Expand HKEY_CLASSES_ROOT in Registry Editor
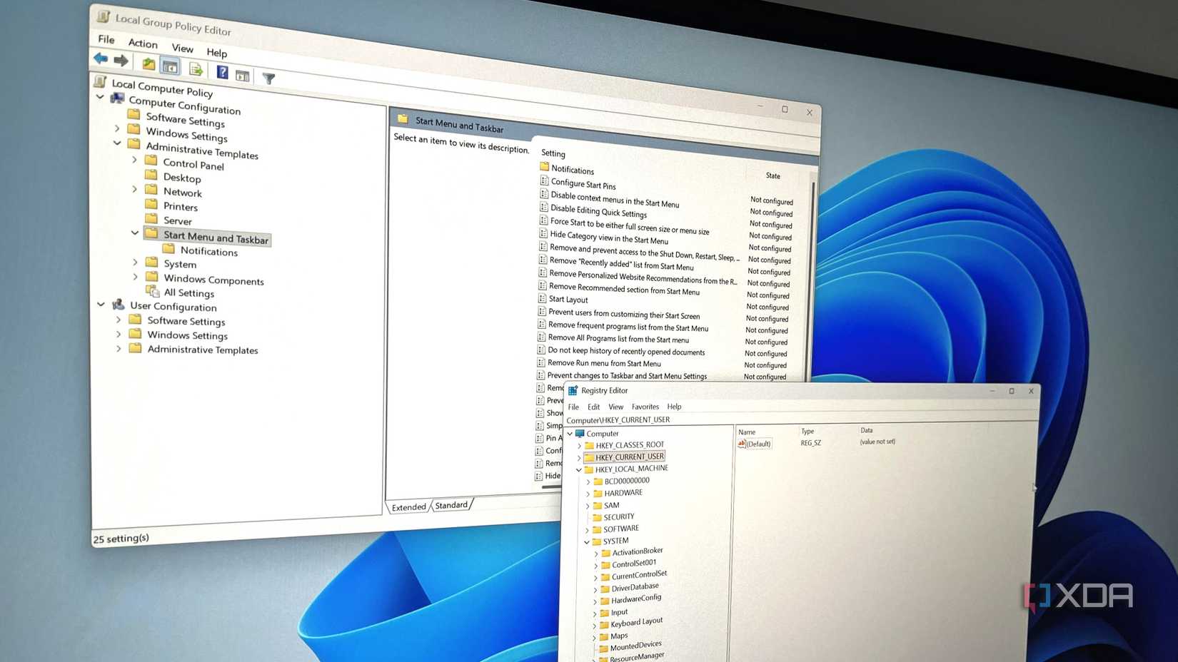Image resolution: width=1178 pixels, height=662 pixels. pyautogui.click(x=579, y=445)
